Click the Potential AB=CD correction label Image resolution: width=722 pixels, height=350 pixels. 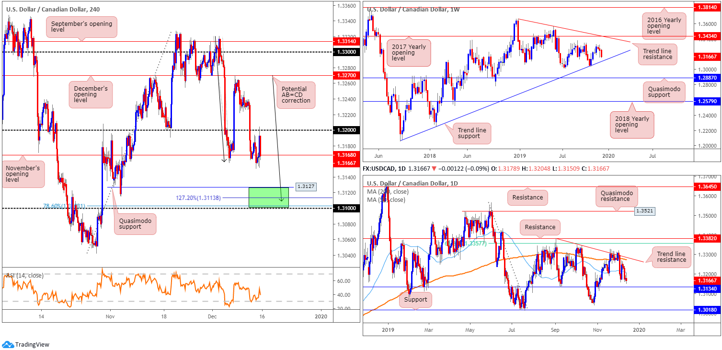click(296, 95)
